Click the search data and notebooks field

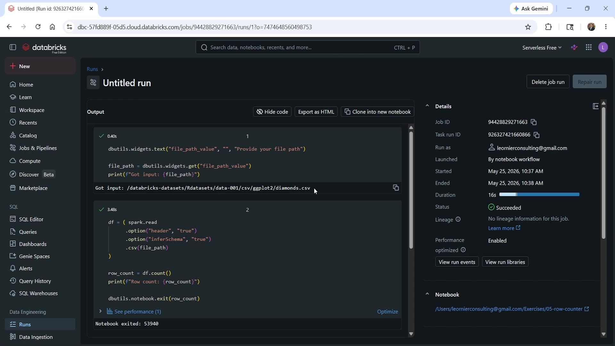[x=307, y=47]
